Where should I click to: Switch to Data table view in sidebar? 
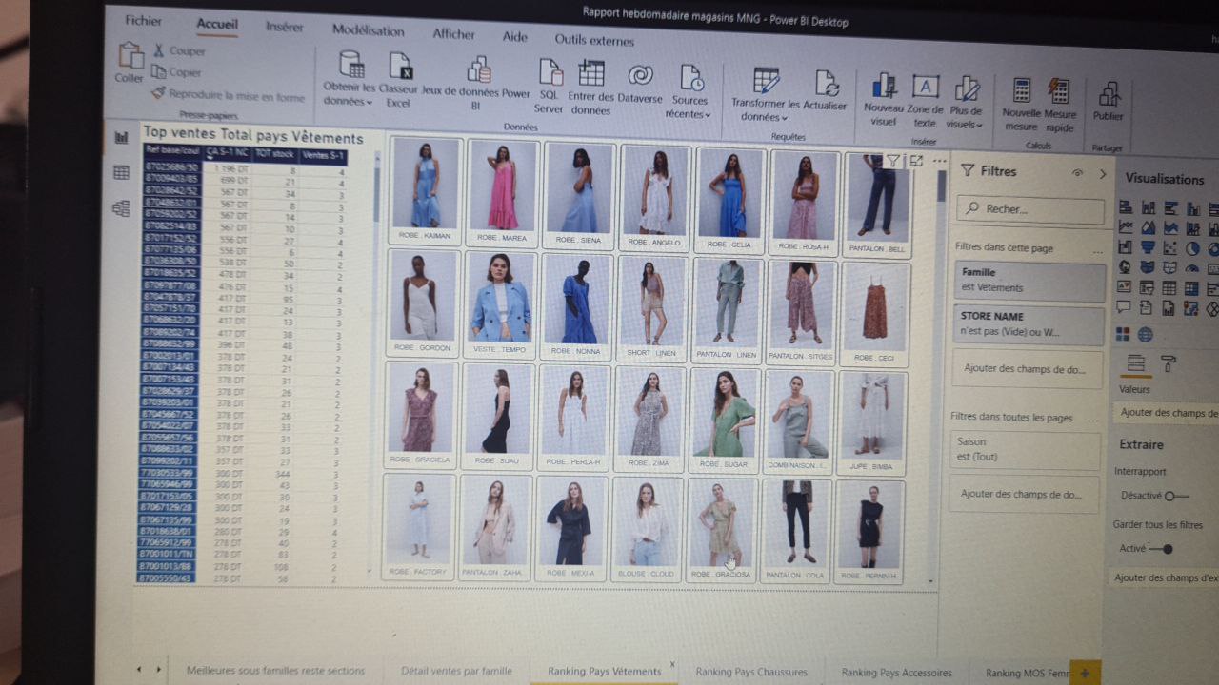121,172
